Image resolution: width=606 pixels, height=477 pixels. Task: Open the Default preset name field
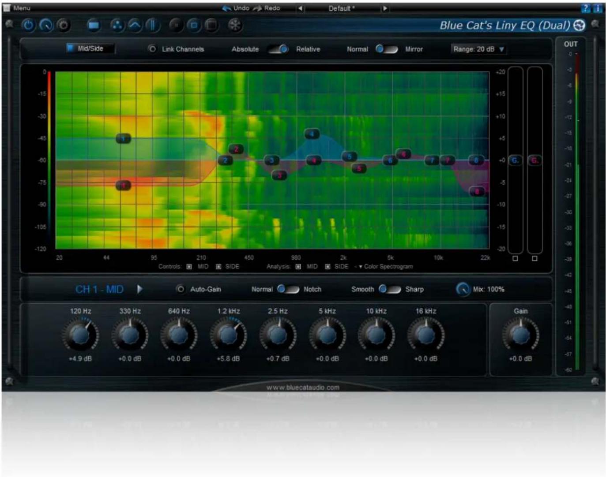(x=342, y=8)
